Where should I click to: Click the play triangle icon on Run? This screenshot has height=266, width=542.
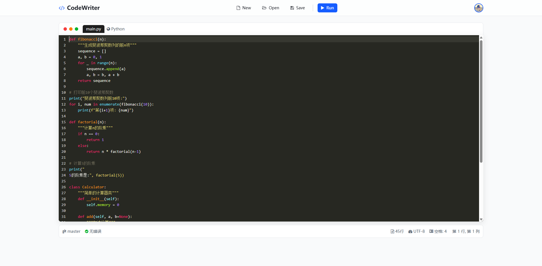click(322, 8)
